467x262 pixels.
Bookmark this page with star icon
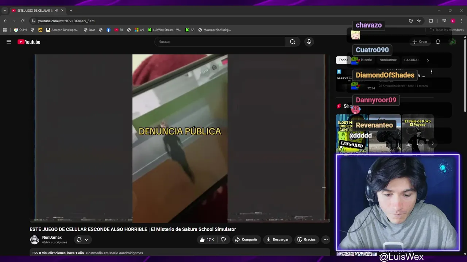pos(419,21)
